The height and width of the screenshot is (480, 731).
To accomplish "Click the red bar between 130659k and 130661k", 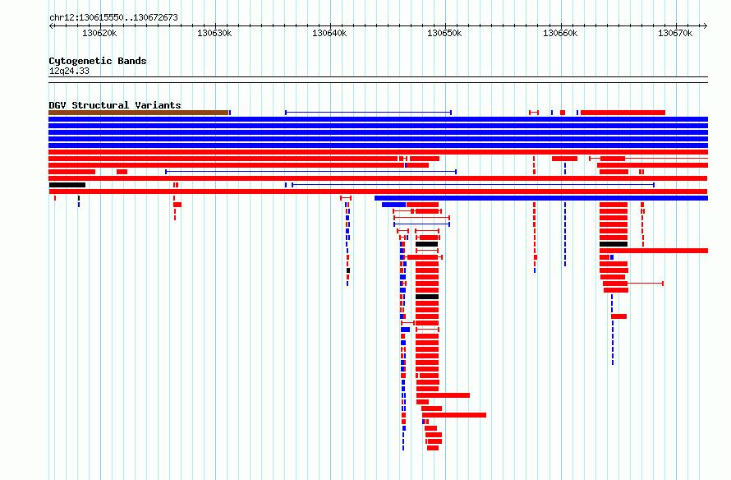I will (564, 159).
